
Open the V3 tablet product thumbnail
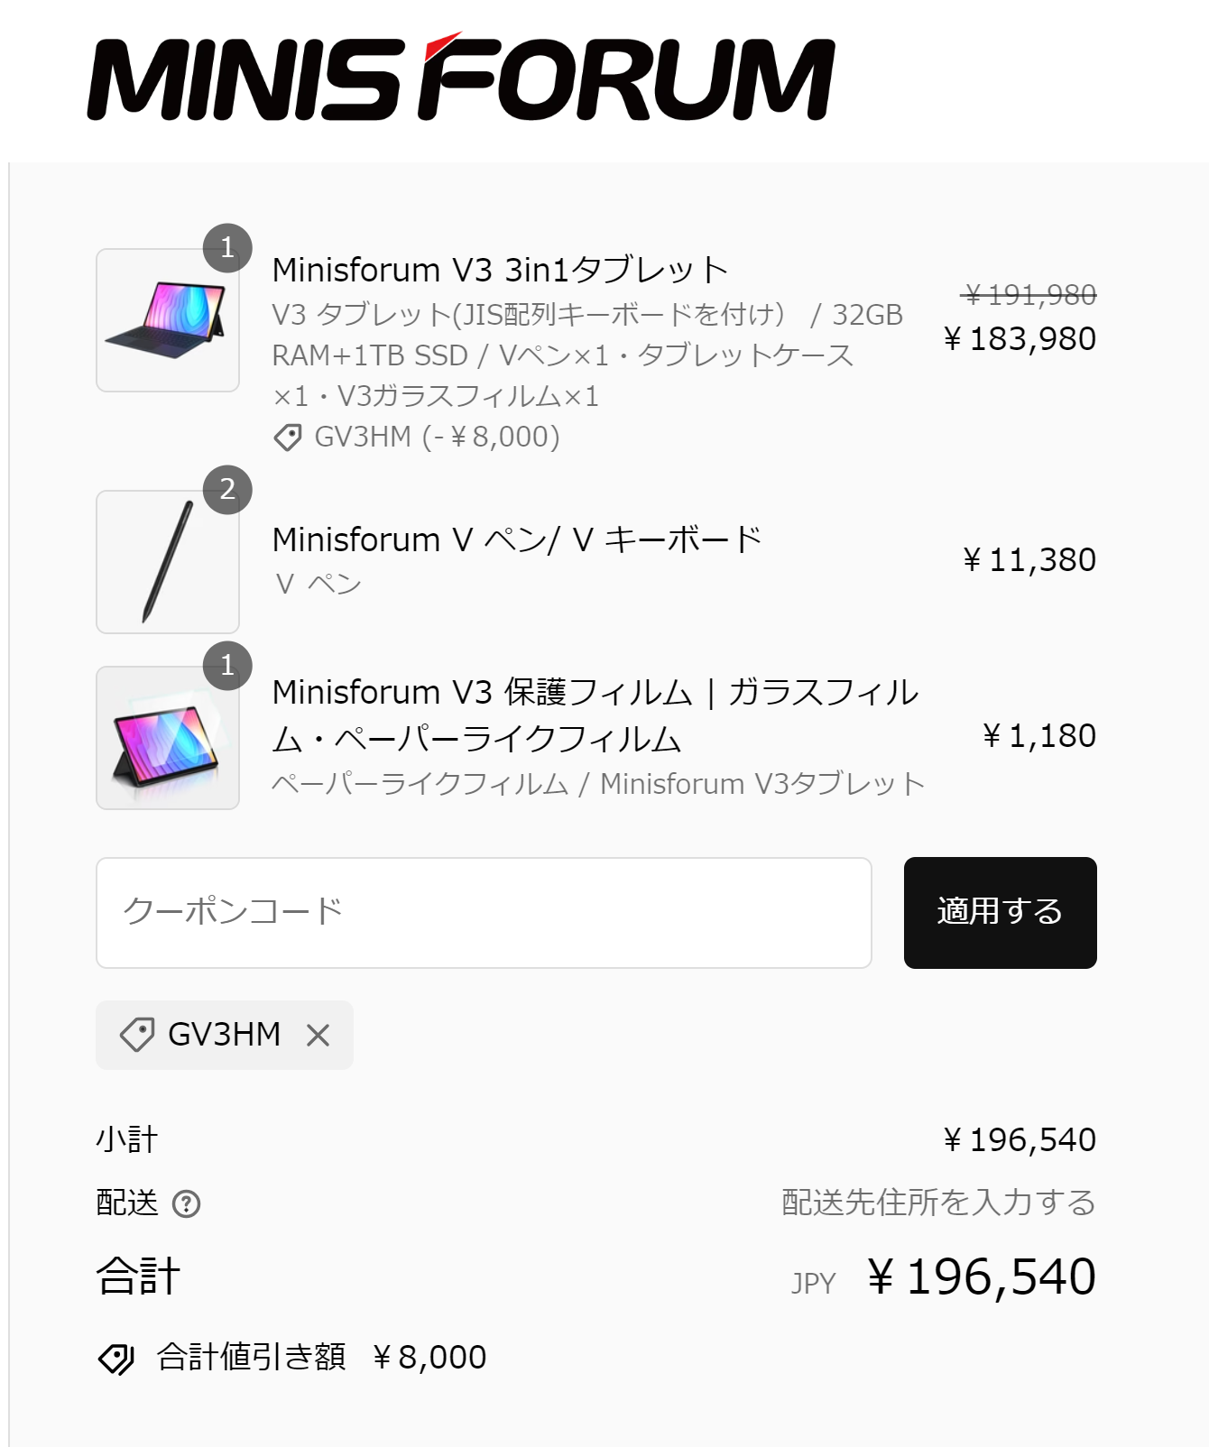coord(168,320)
